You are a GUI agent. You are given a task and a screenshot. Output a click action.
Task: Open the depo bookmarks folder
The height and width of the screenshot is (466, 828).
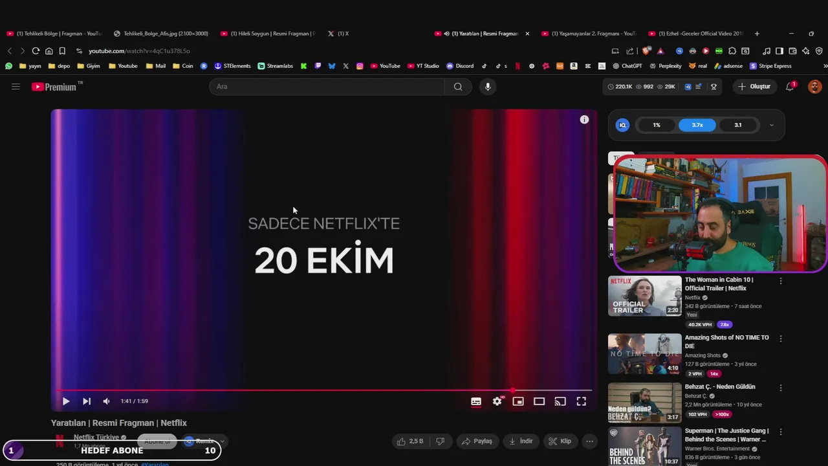coord(59,66)
